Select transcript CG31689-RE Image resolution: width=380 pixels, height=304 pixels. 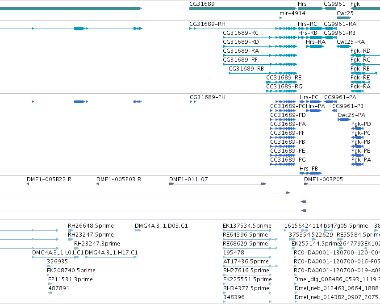(x=284, y=78)
